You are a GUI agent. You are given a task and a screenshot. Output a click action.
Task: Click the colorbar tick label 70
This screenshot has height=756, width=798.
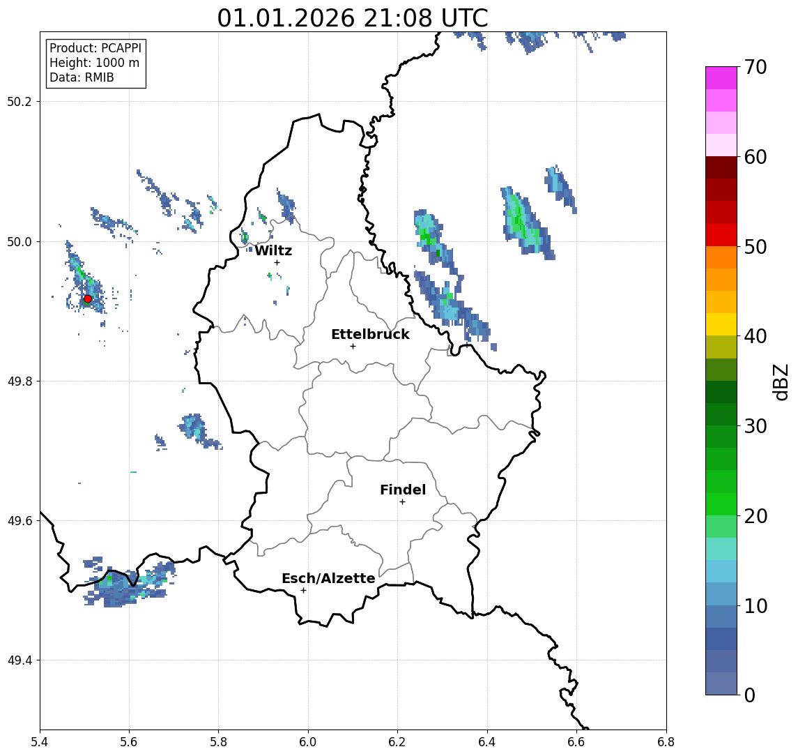pos(755,67)
